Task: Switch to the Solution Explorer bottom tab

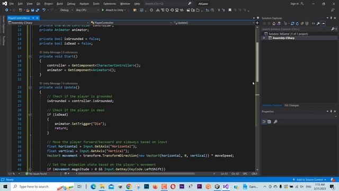Action: pos(272,106)
